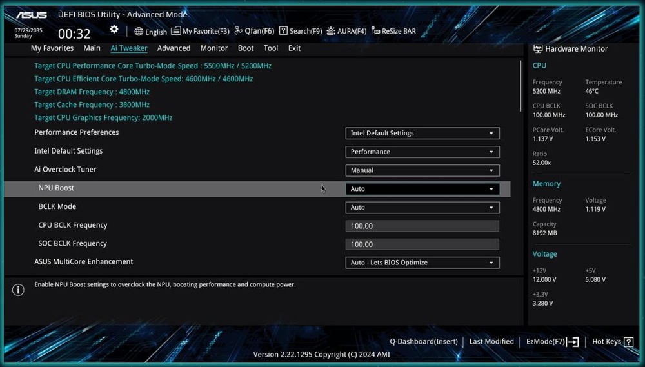Open the Boot tab

(x=246, y=48)
